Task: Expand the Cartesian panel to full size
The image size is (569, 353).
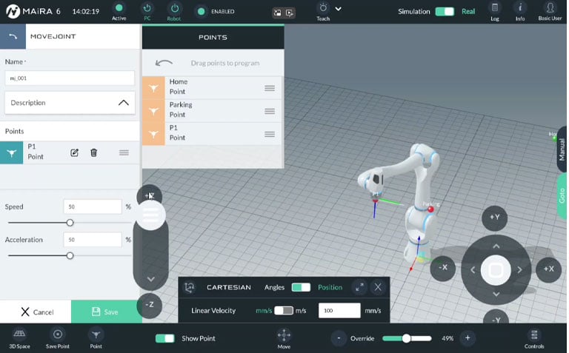Action: (359, 287)
